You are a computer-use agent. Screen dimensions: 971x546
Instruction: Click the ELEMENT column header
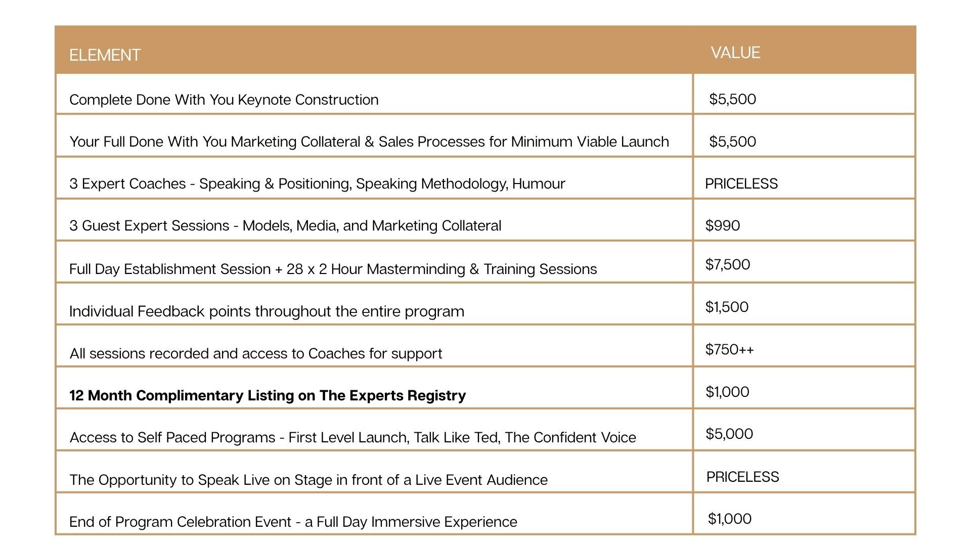105,55
